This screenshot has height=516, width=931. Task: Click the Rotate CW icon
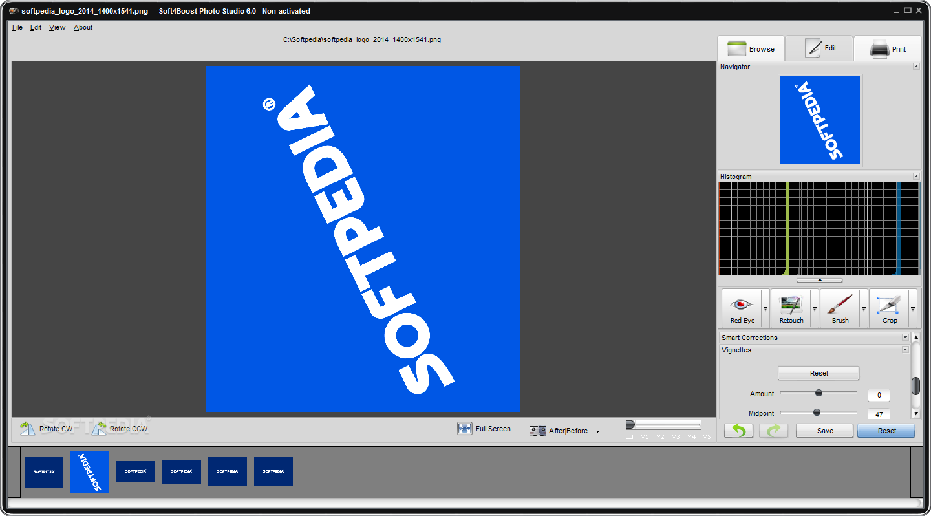[x=27, y=428]
